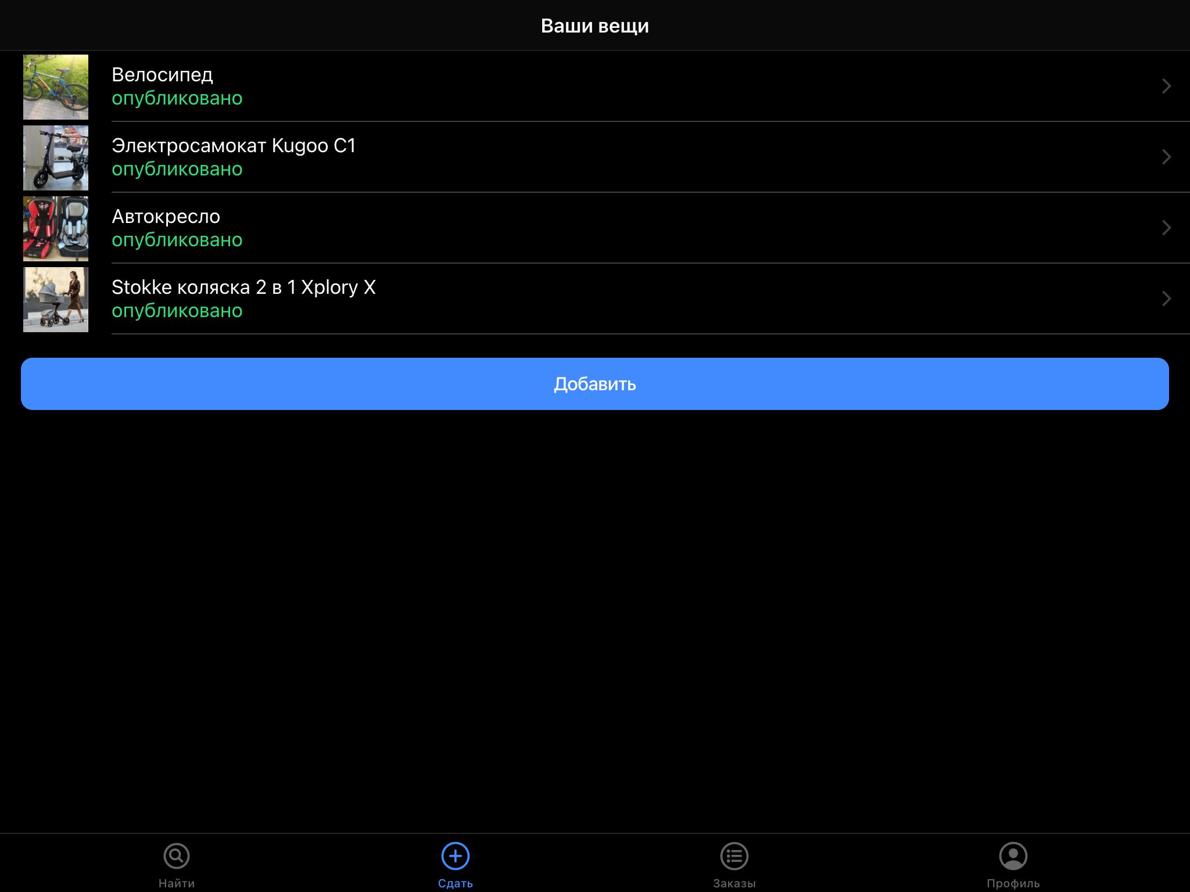Image resolution: width=1190 pixels, height=892 pixels.
Task: Click опубликовано status under Автокресло
Action: [x=177, y=240]
